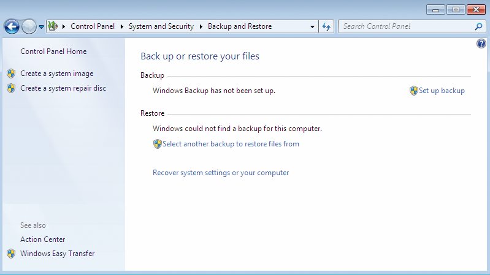Minimize the Backup and Restore window

(x=435, y=10)
